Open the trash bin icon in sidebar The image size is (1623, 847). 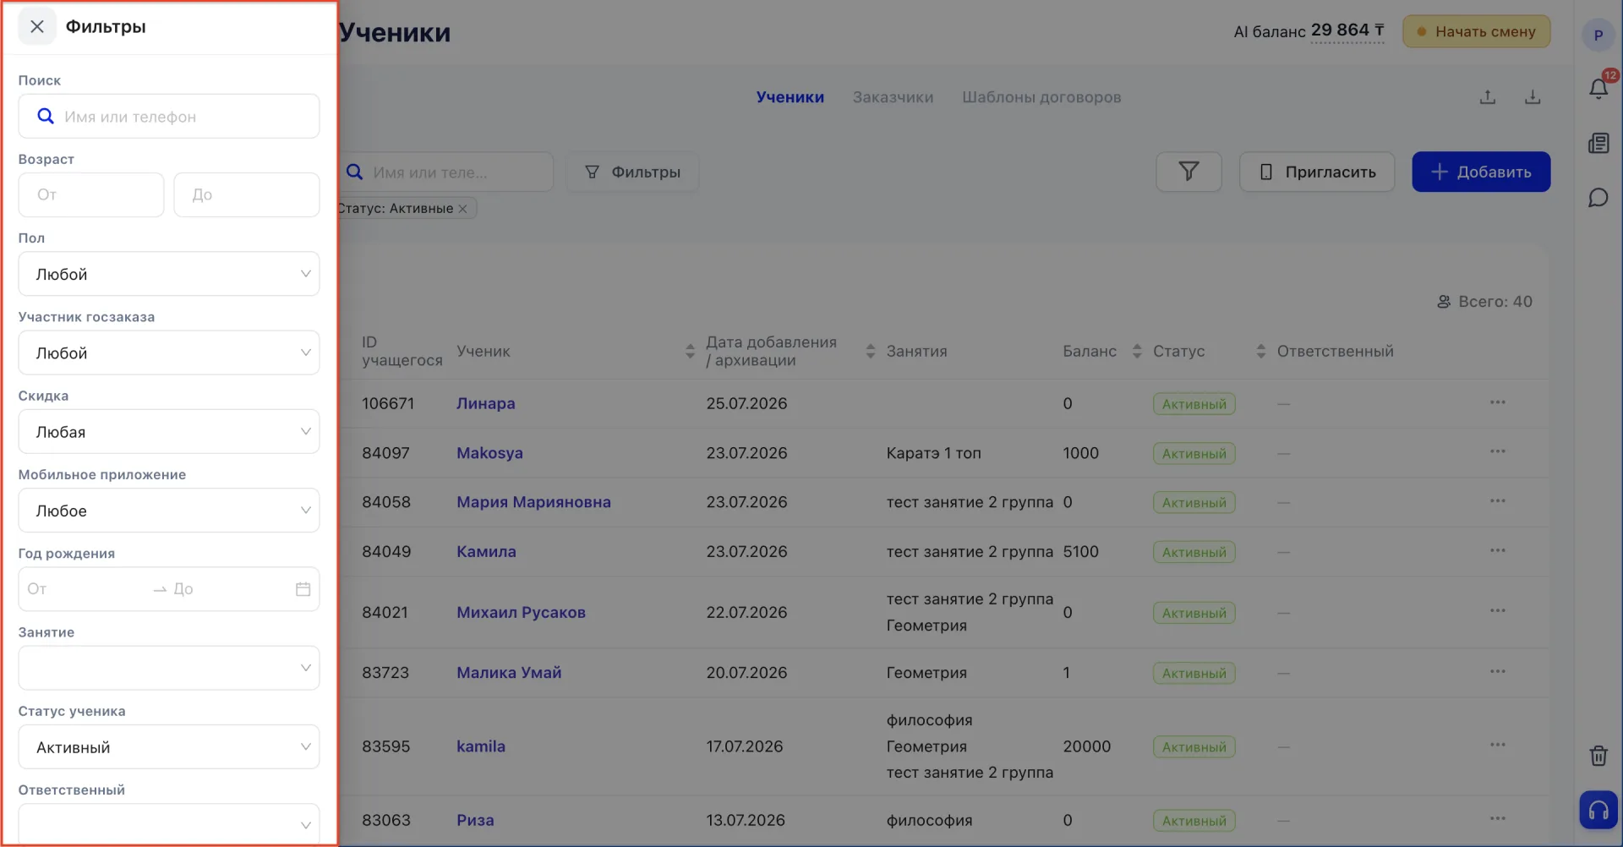click(x=1598, y=755)
